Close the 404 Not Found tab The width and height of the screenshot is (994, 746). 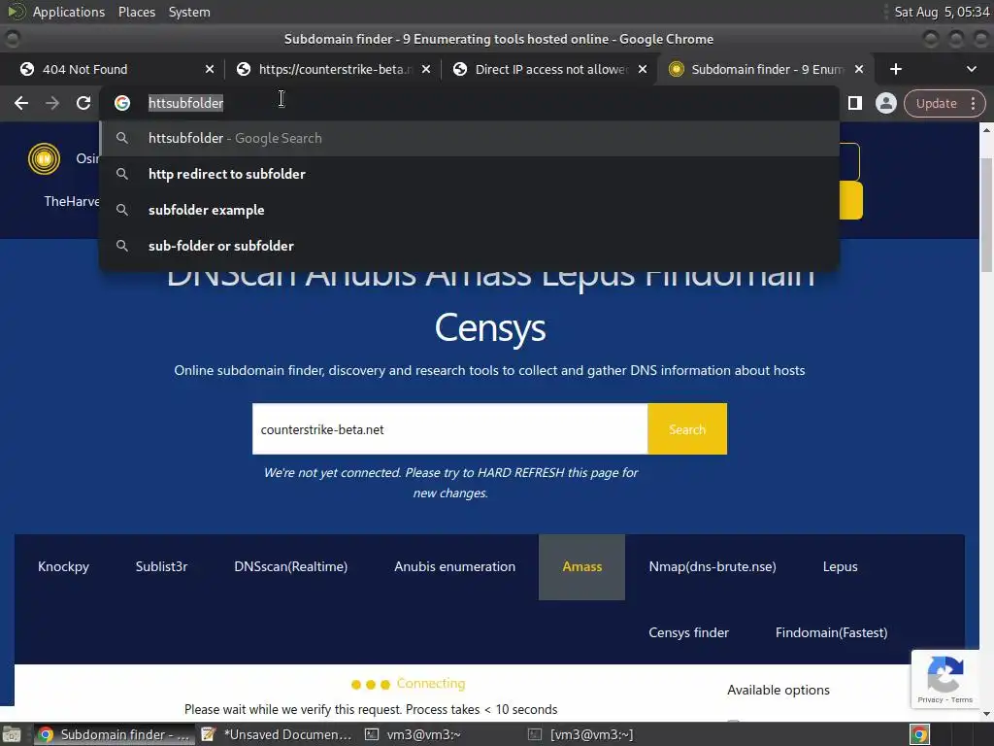pos(210,69)
